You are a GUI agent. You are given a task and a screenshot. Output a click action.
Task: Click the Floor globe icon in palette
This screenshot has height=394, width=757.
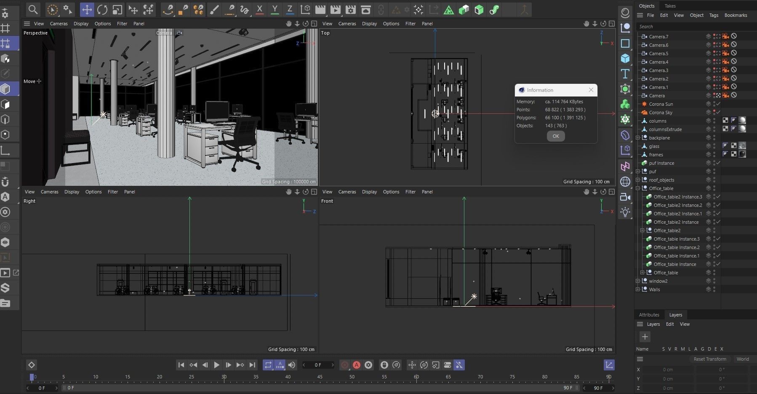coord(625,181)
